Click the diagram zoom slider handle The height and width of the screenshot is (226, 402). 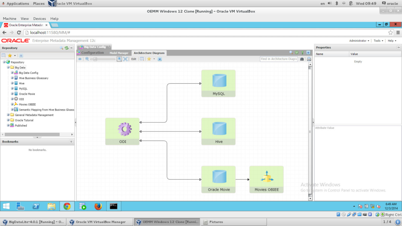(x=95, y=59)
